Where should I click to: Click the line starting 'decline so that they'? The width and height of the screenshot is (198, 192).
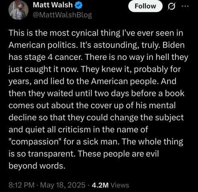pos(96,117)
